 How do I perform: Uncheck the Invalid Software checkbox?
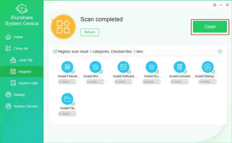(129, 72)
